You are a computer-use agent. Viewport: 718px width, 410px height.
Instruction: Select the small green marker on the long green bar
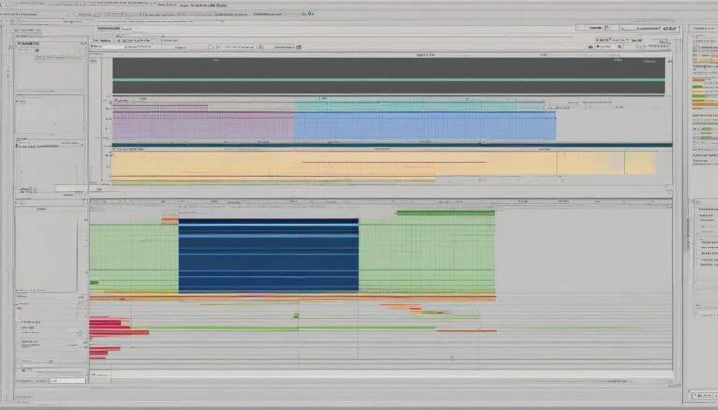coord(295,327)
